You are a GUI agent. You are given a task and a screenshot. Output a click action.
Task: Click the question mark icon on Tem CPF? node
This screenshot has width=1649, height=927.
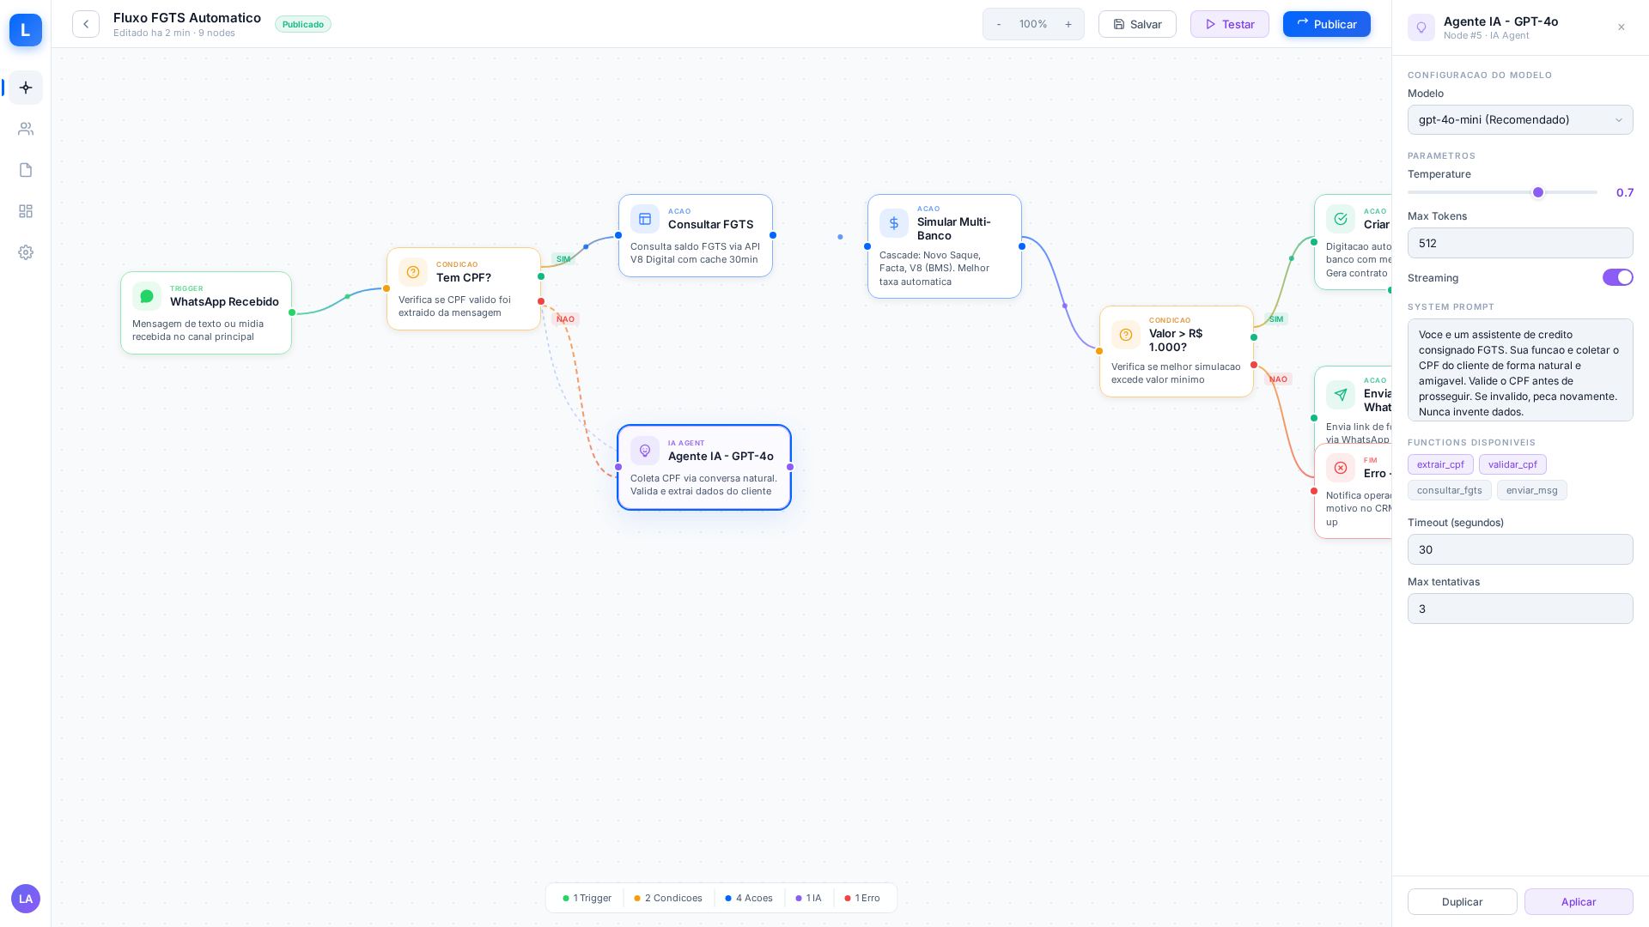[413, 272]
